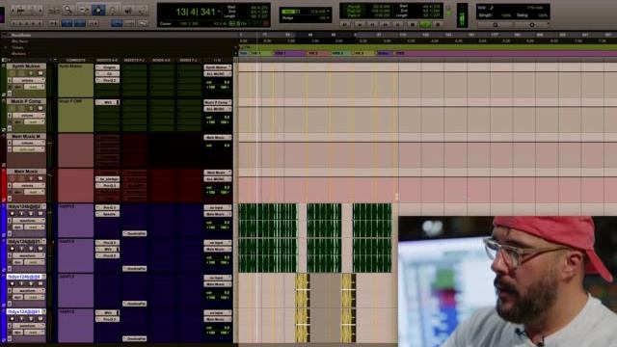The image size is (617, 347).
Task: Click the Synth Mutron track's green color strip
Action: point(4,80)
